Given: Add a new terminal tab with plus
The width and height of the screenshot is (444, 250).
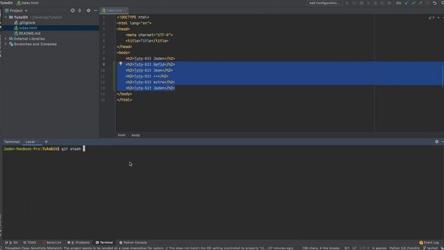Looking at the screenshot, I should pos(46,142).
